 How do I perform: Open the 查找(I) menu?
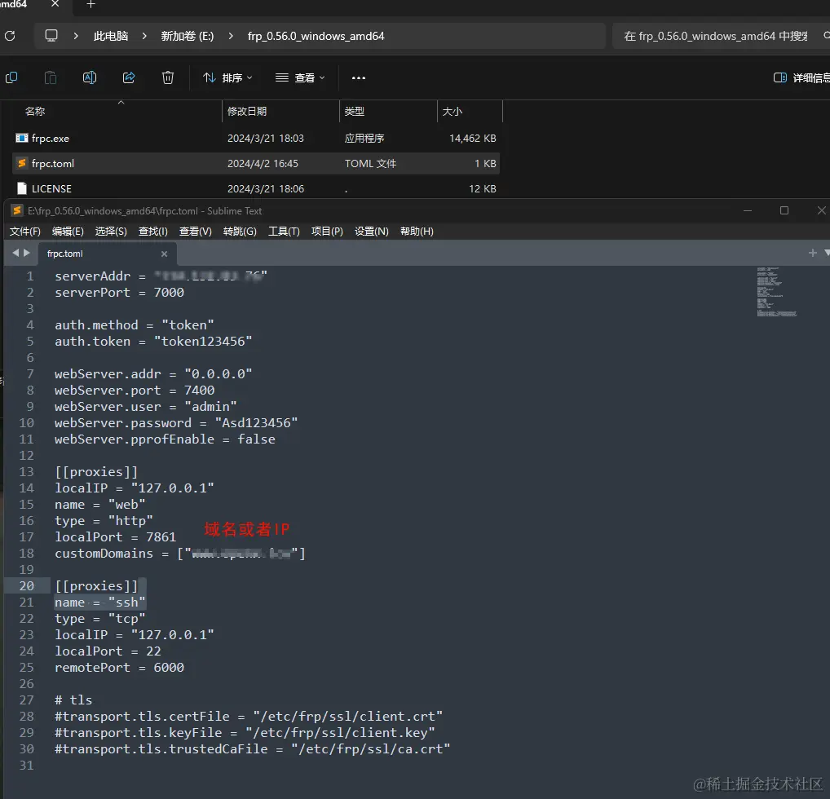pos(153,232)
